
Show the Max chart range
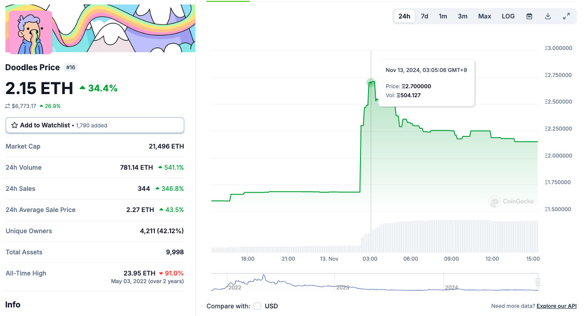point(485,16)
